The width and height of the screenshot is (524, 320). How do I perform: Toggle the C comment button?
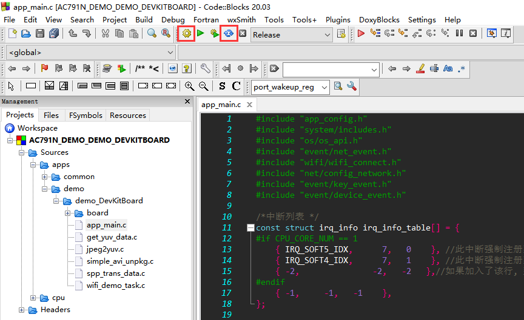pyautogui.click(x=237, y=86)
